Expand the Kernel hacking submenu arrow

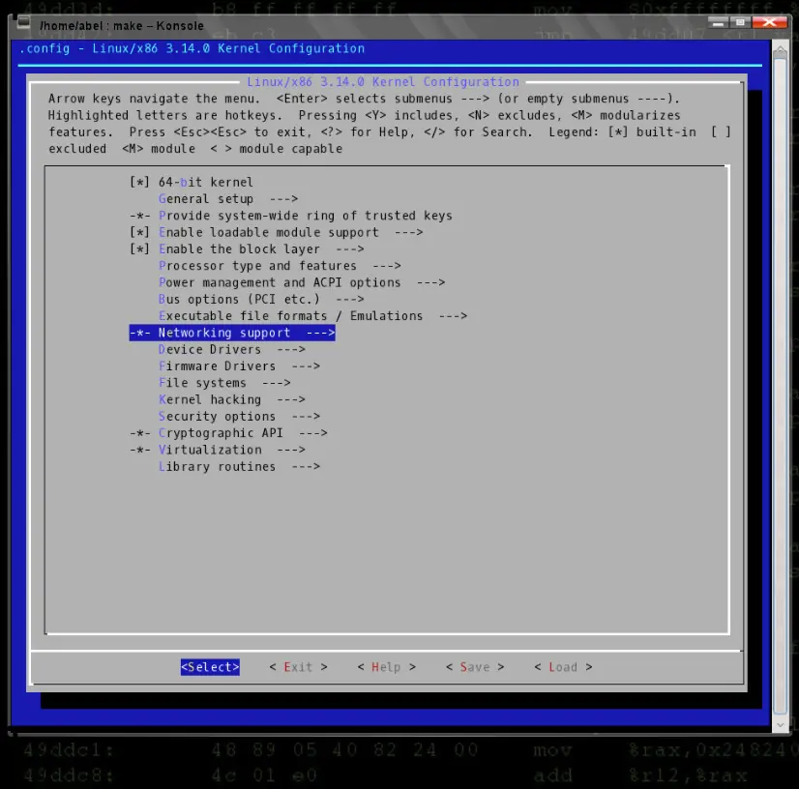[291, 400]
